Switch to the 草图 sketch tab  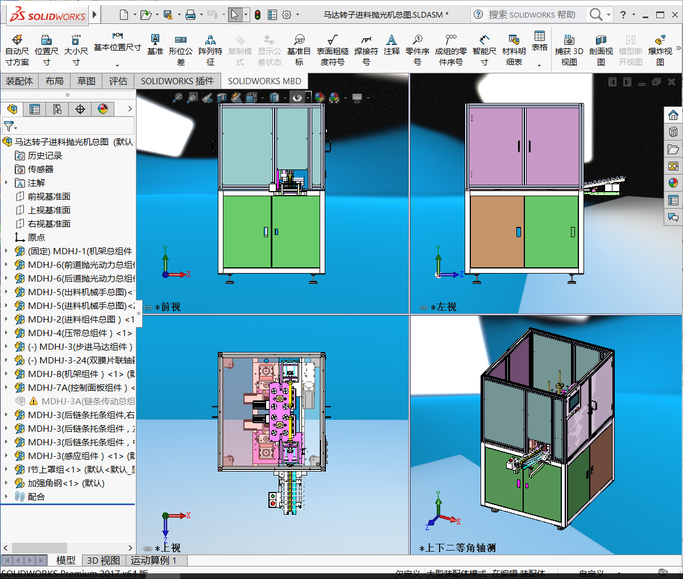(86, 81)
